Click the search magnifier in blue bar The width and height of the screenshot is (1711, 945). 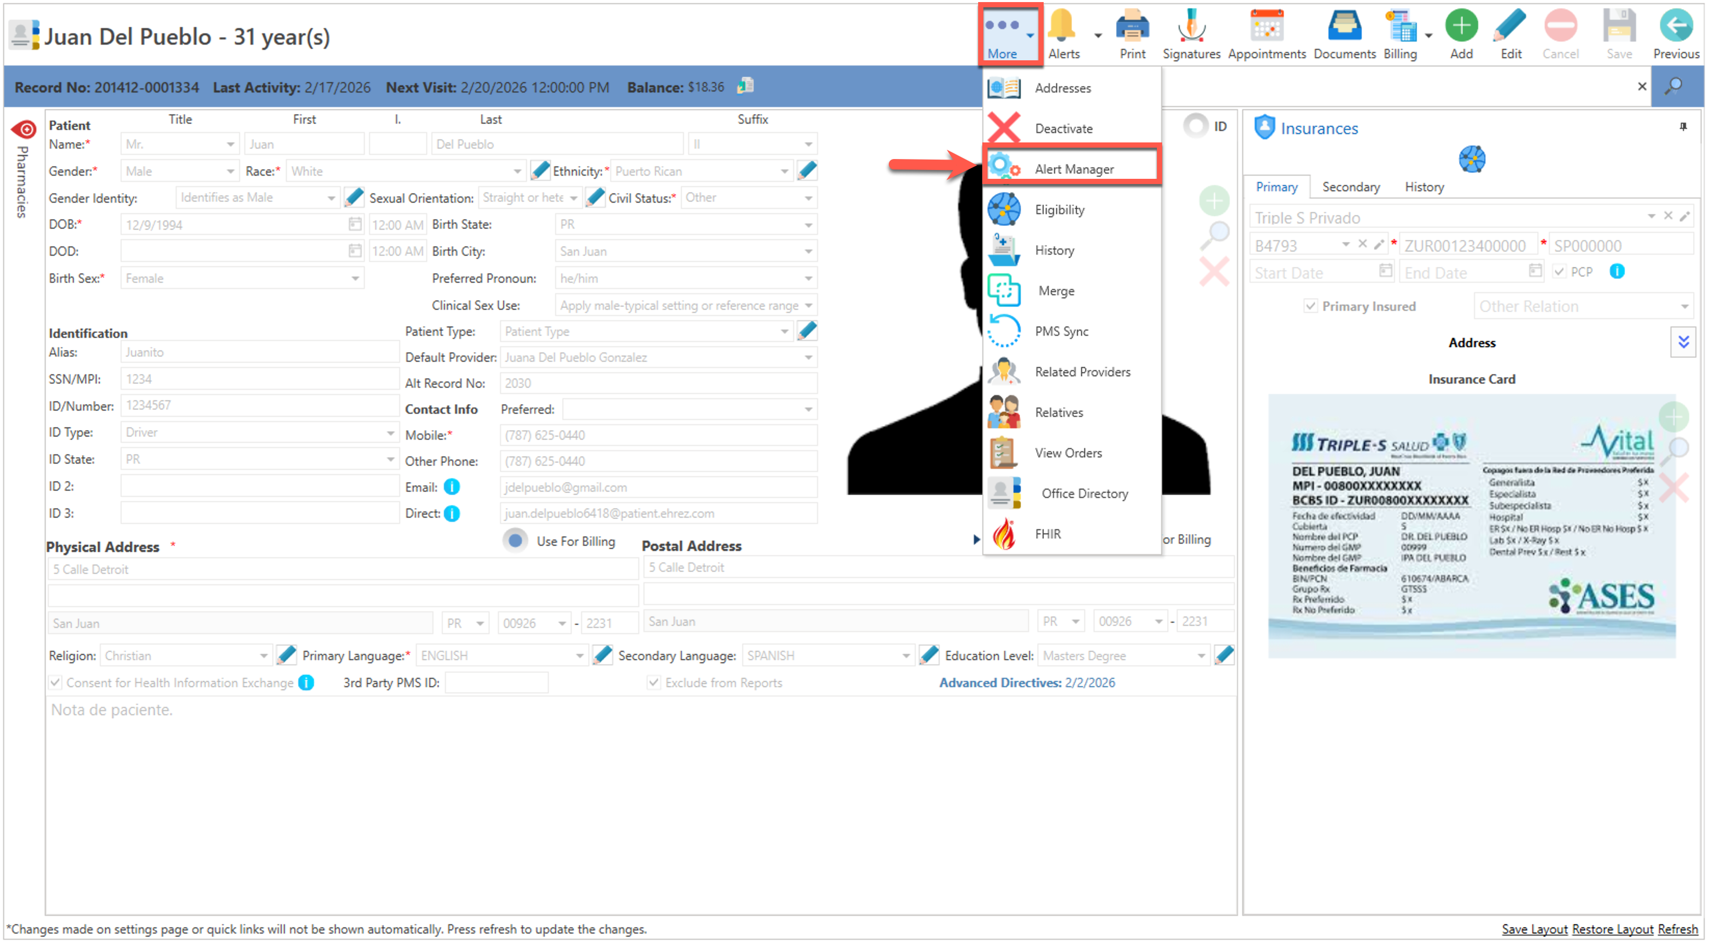click(x=1674, y=86)
